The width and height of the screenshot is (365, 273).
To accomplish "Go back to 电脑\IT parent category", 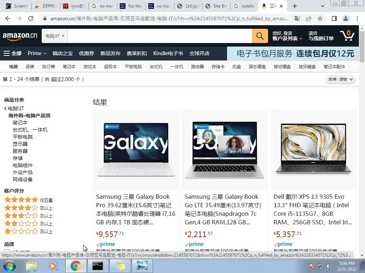I will coord(14,108).
